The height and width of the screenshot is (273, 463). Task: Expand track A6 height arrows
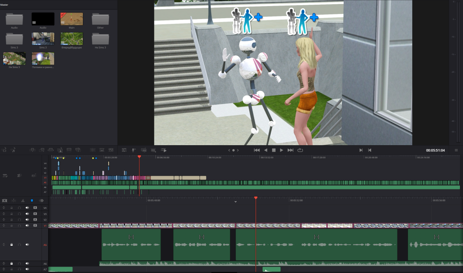point(4,263)
